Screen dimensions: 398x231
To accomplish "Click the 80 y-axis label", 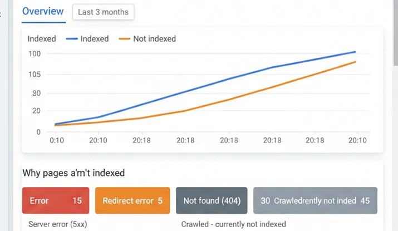I will 37,93.
